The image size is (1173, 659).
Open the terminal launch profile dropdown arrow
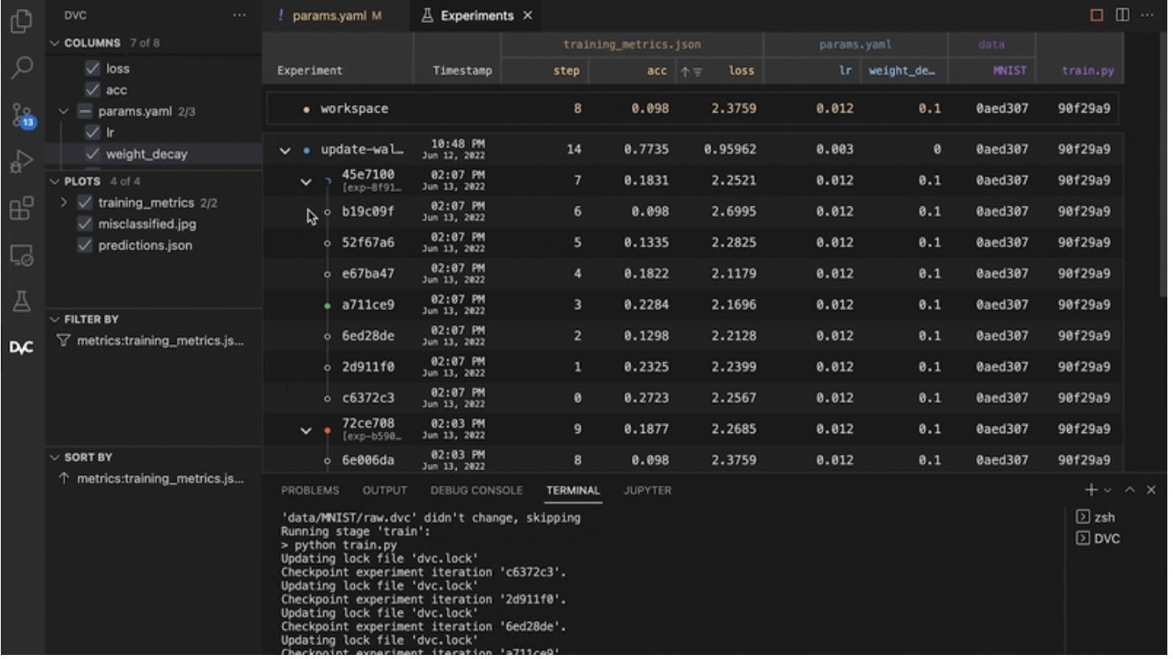pos(1108,490)
